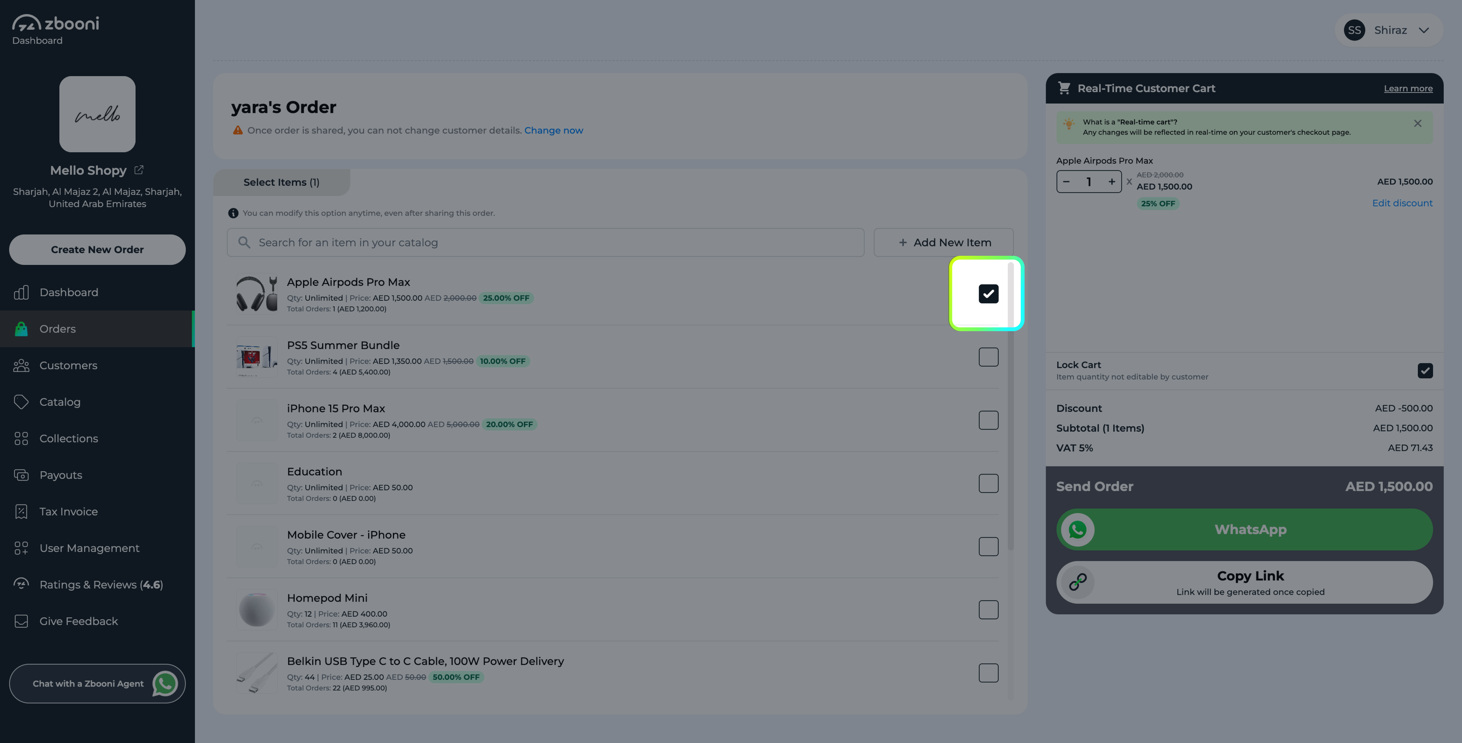
Task: Decrease Airpods quantity with minus icon
Action: tap(1066, 182)
